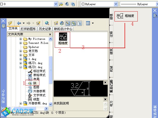Click the Load folder icon in Design Center

point(10,23)
